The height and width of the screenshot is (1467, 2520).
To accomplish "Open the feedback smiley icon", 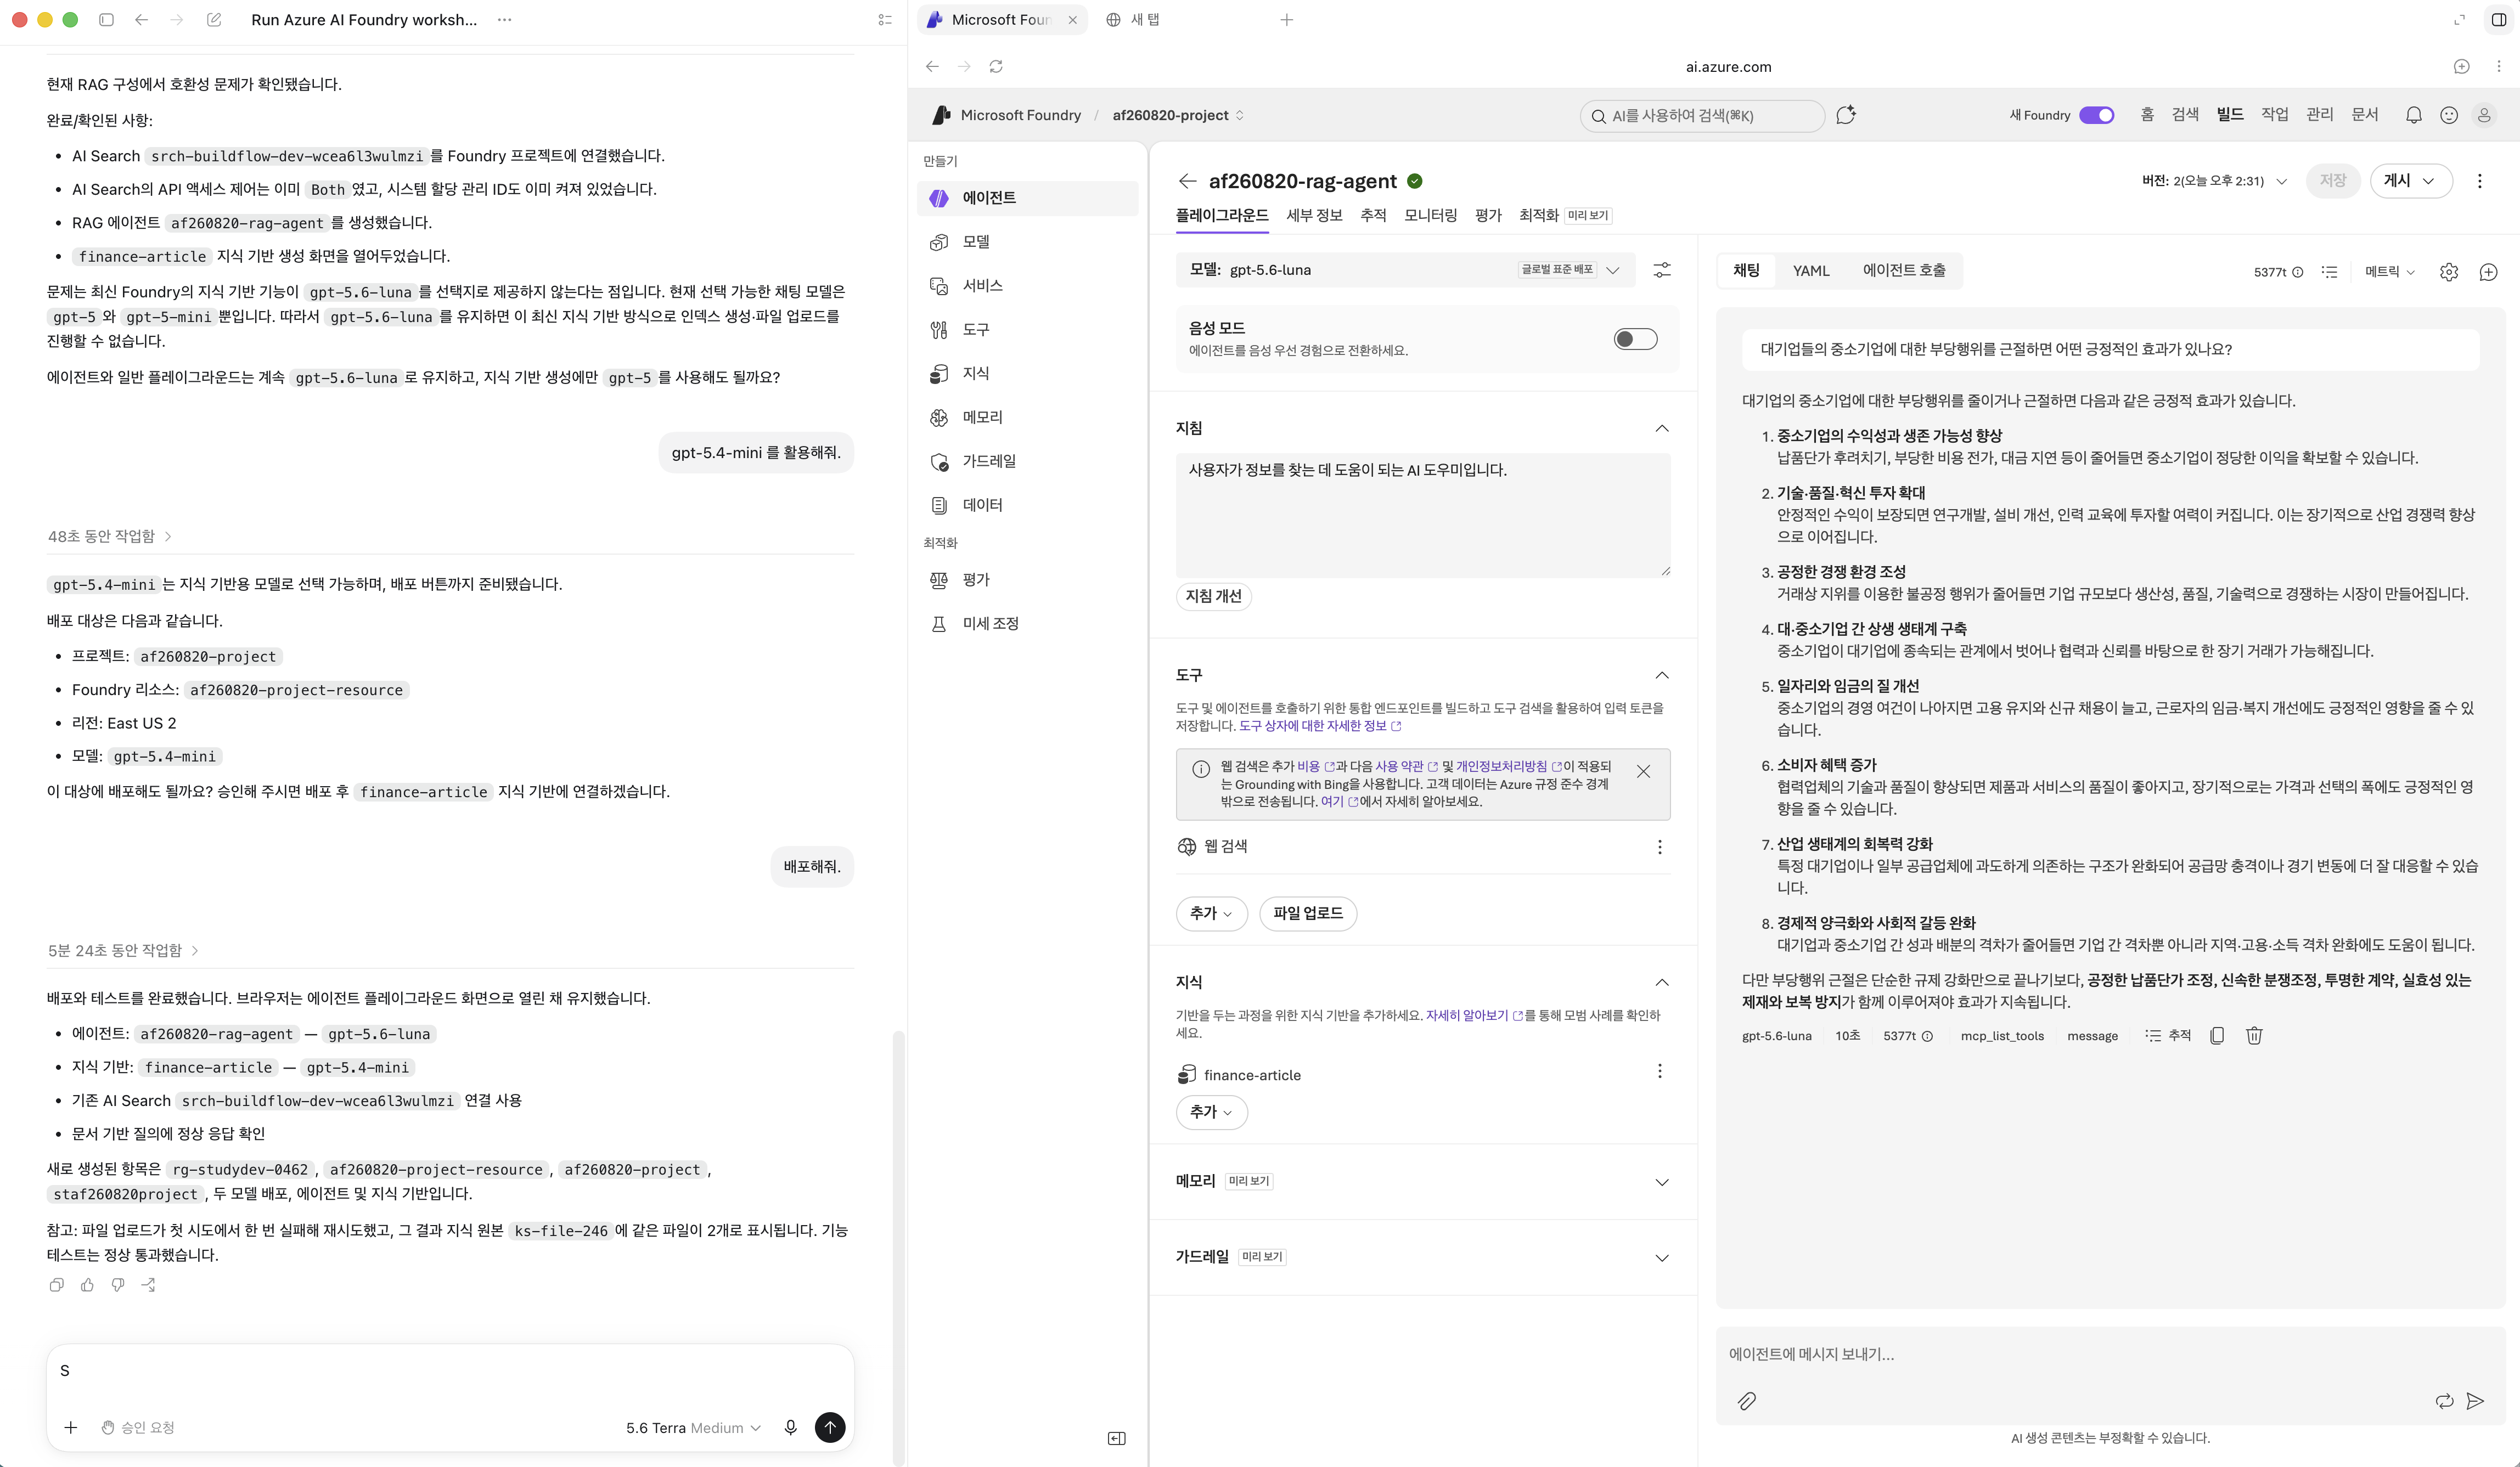I will [2449, 115].
